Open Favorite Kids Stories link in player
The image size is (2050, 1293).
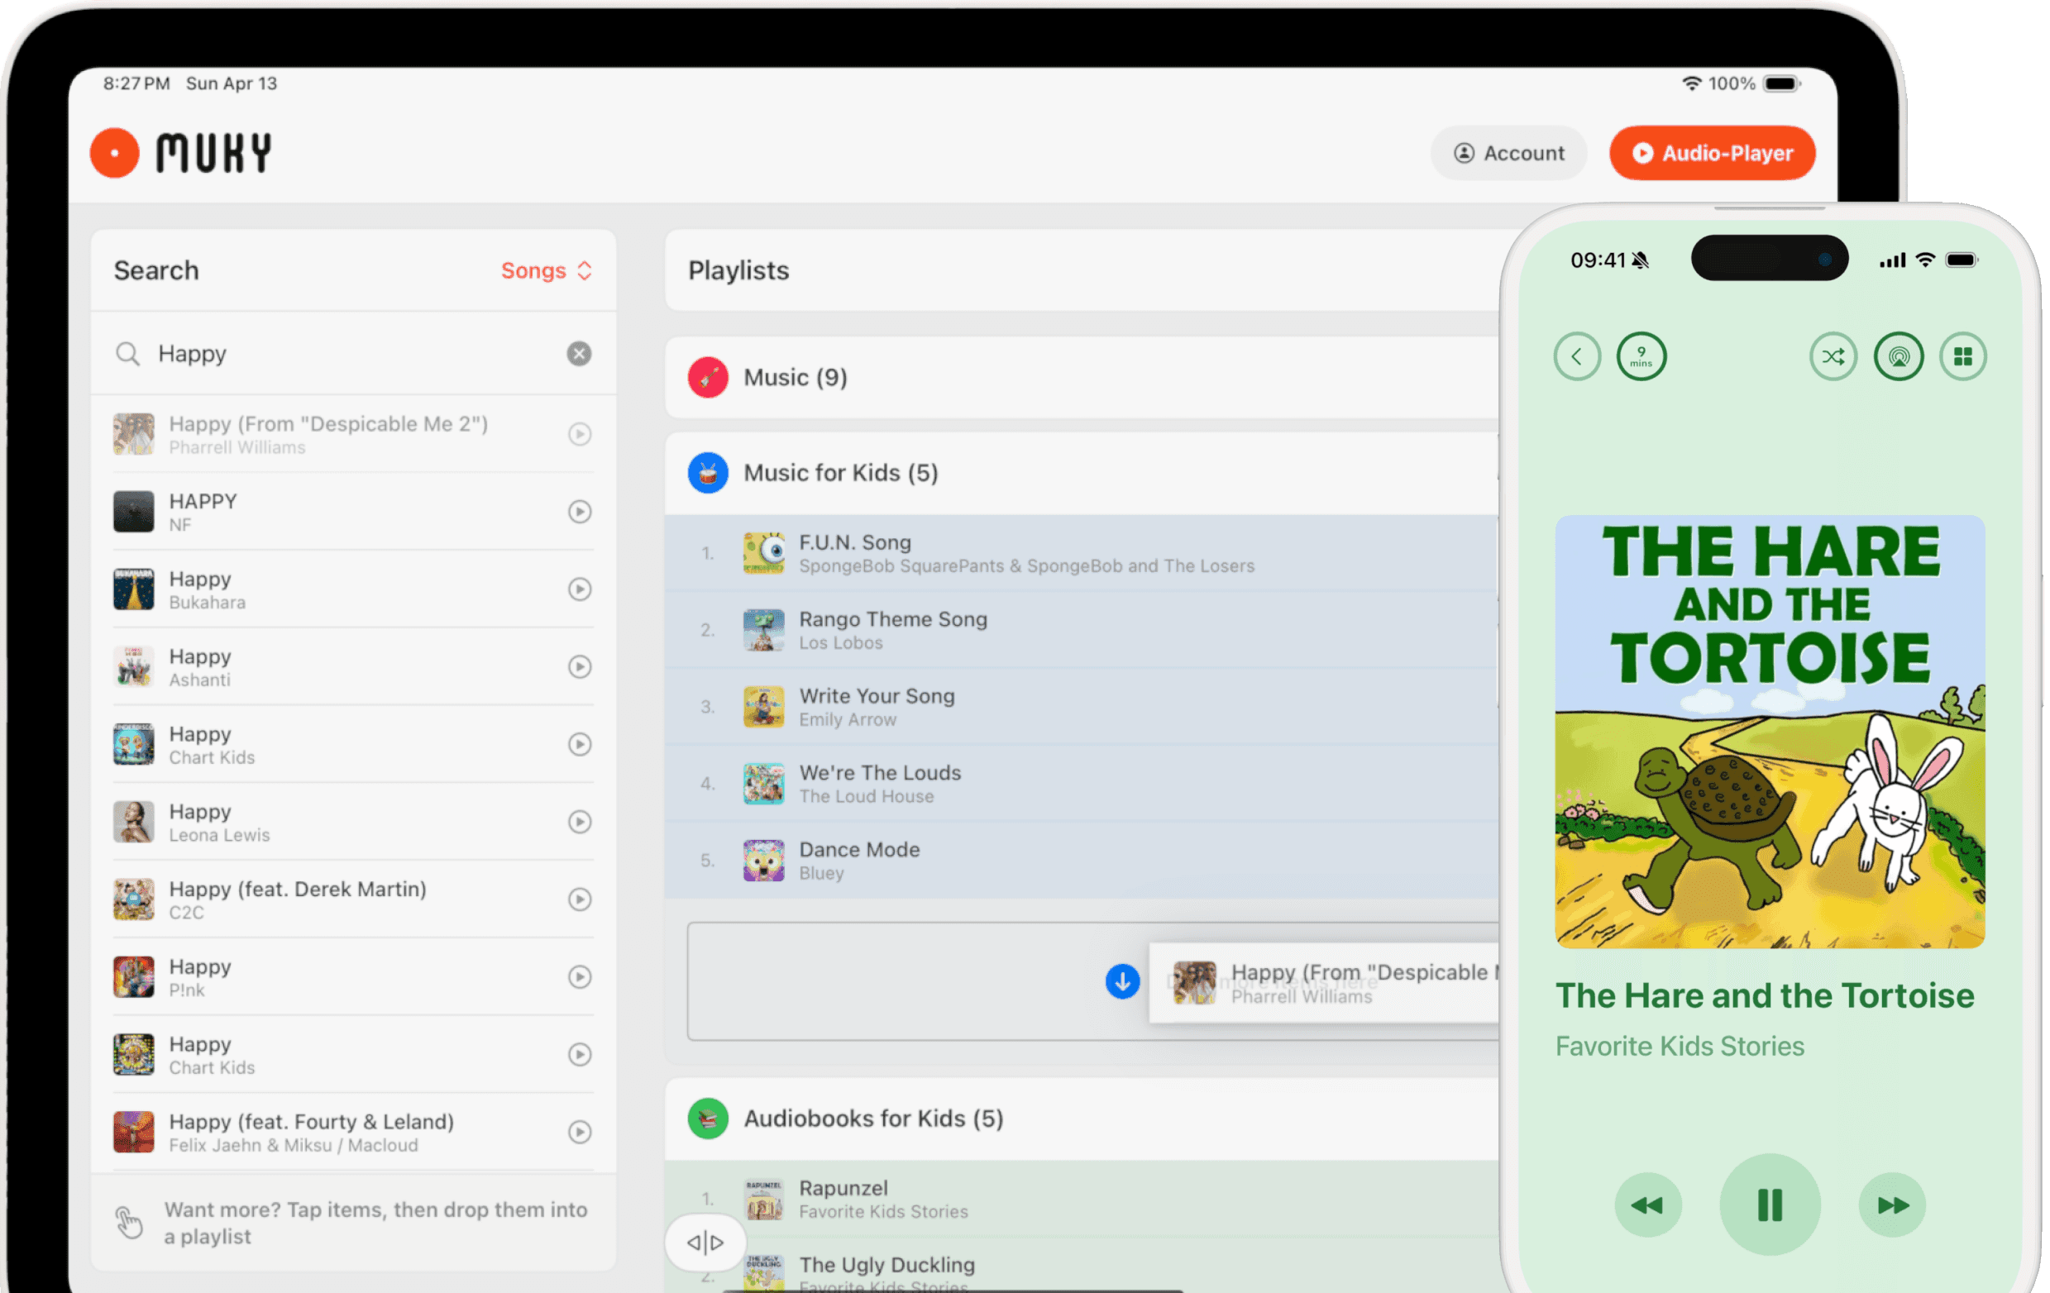click(1680, 1046)
